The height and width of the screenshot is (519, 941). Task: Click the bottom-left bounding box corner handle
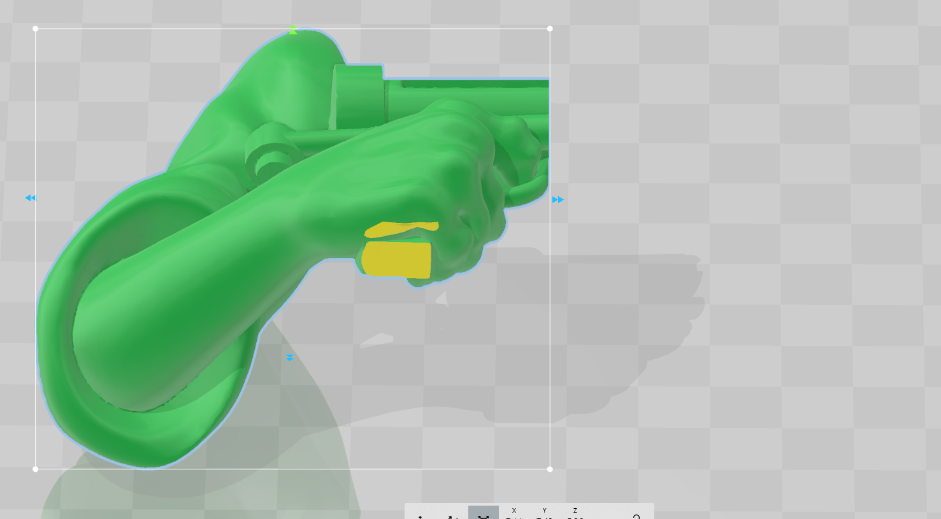click(x=36, y=469)
